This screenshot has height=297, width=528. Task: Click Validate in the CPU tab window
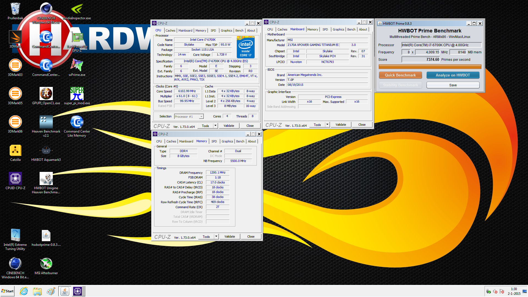click(229, 126)
